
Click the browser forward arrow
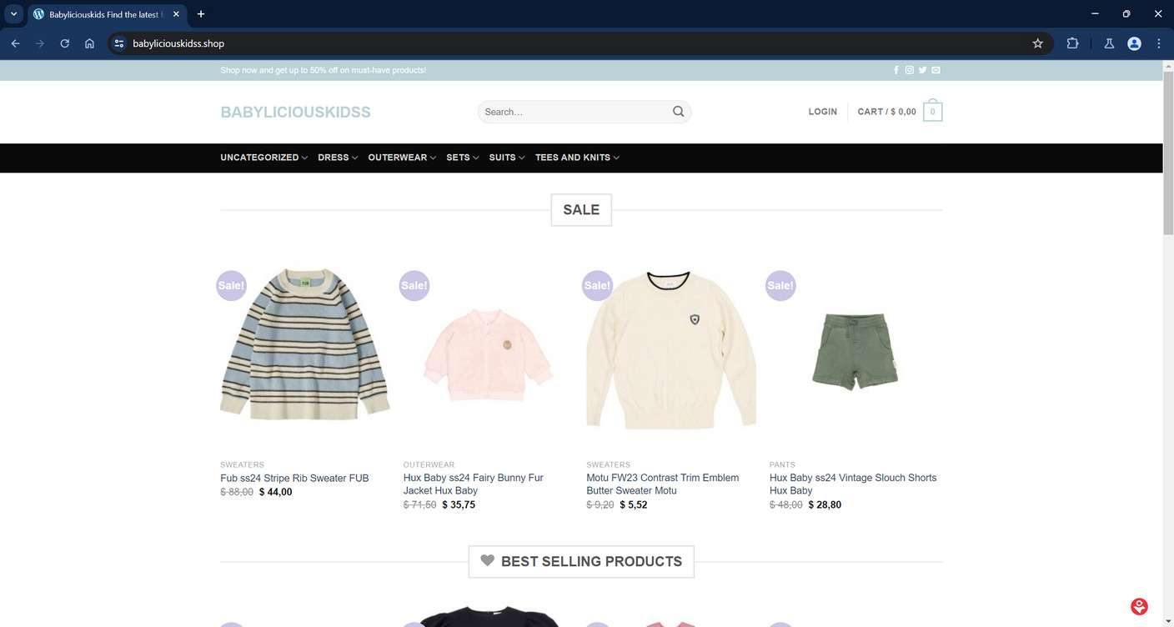click(39, 43)
